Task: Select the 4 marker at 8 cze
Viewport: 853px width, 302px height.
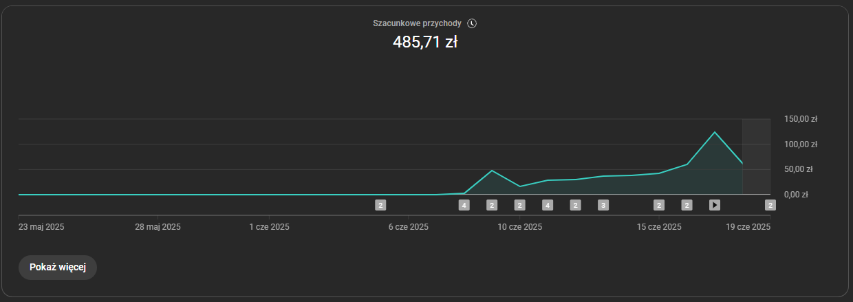Action: pos(464,204)
